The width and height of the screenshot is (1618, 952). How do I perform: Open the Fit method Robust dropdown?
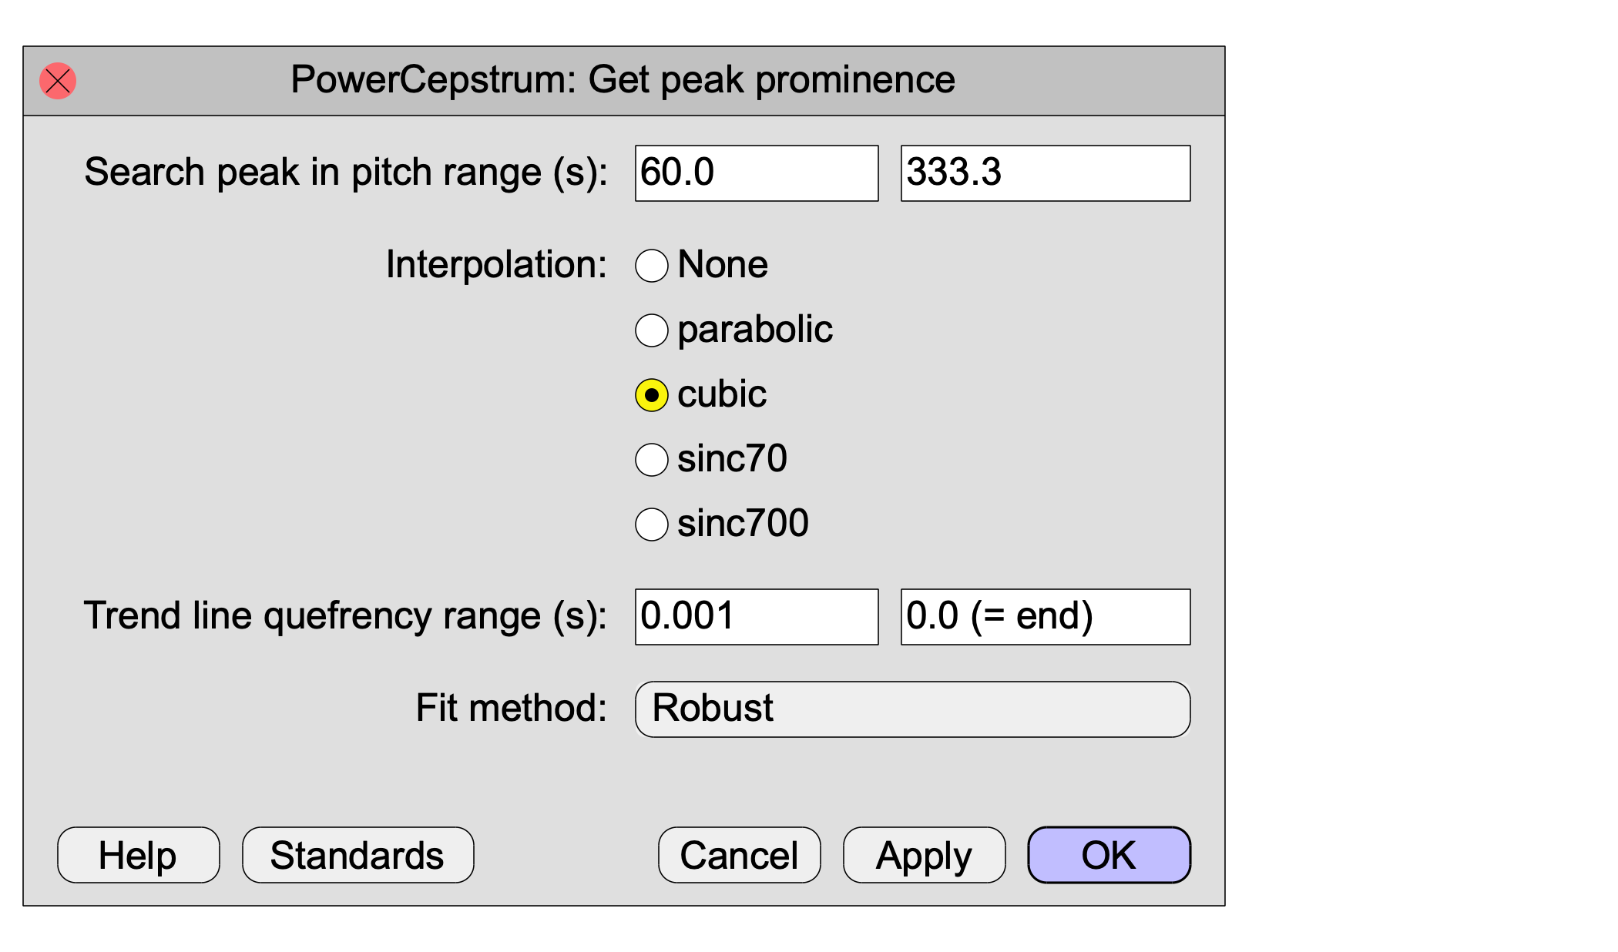pyautogui.click(x=912, y=709)
